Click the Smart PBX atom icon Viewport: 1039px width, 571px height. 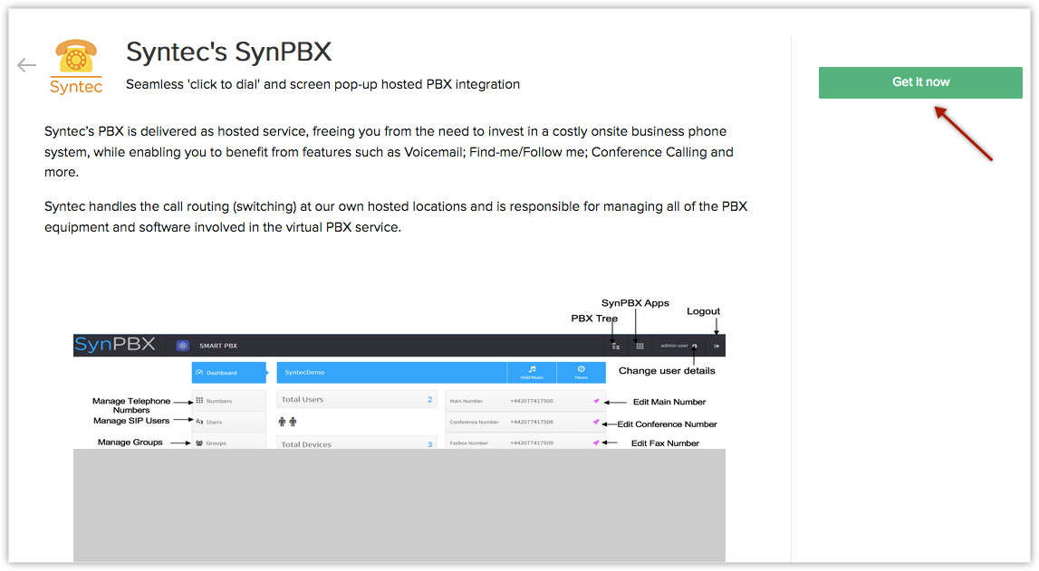pos(183,346)
